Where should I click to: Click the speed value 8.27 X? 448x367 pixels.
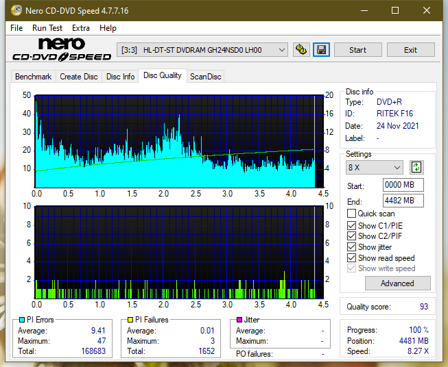(x=418, y=351)
